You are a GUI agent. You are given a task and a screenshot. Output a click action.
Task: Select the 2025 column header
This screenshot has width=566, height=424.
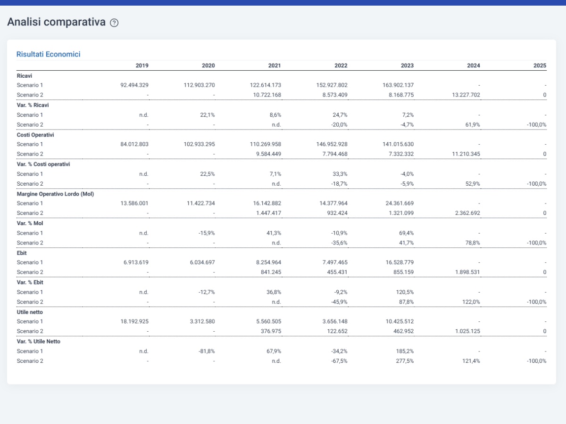[x=540, y=65]
